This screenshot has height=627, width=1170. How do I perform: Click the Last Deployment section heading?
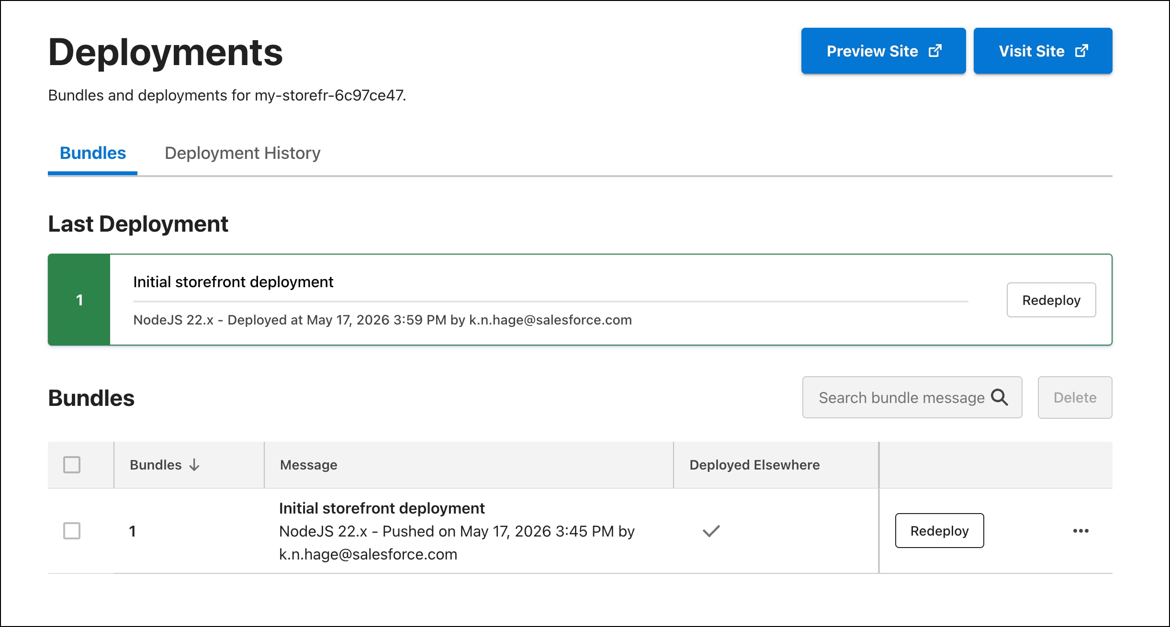click(x=138, y=224)
